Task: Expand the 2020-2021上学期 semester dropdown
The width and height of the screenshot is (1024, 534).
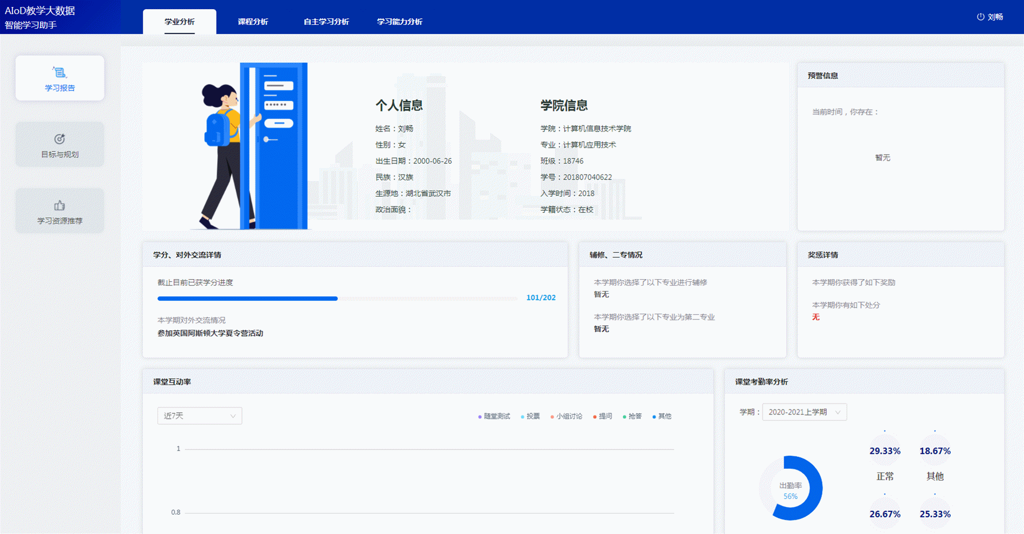Action: (804, 412)
